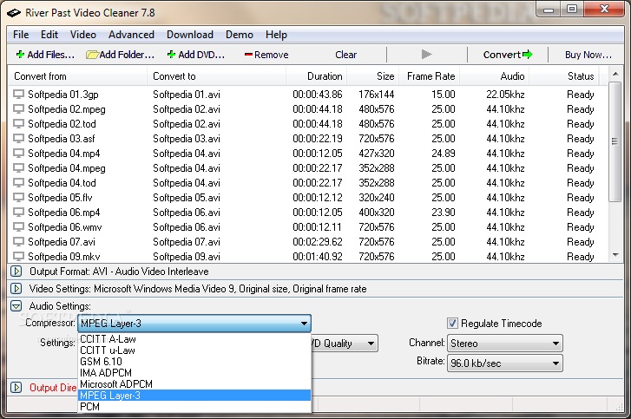This screenshot has height=419, width=631.
Task: Open the Help menu
Action: tap(276, 35)
